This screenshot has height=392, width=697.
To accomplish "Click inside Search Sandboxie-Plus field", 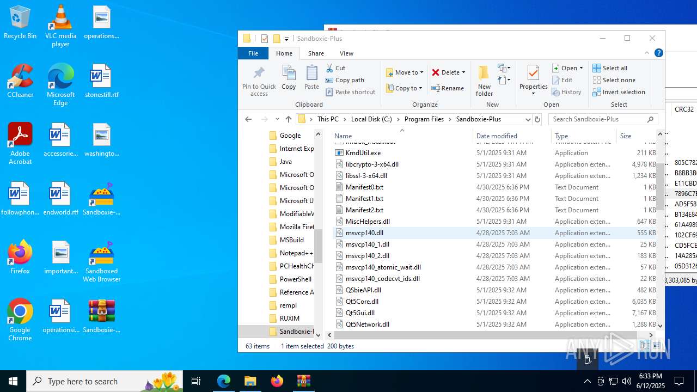I will (597, 119).
